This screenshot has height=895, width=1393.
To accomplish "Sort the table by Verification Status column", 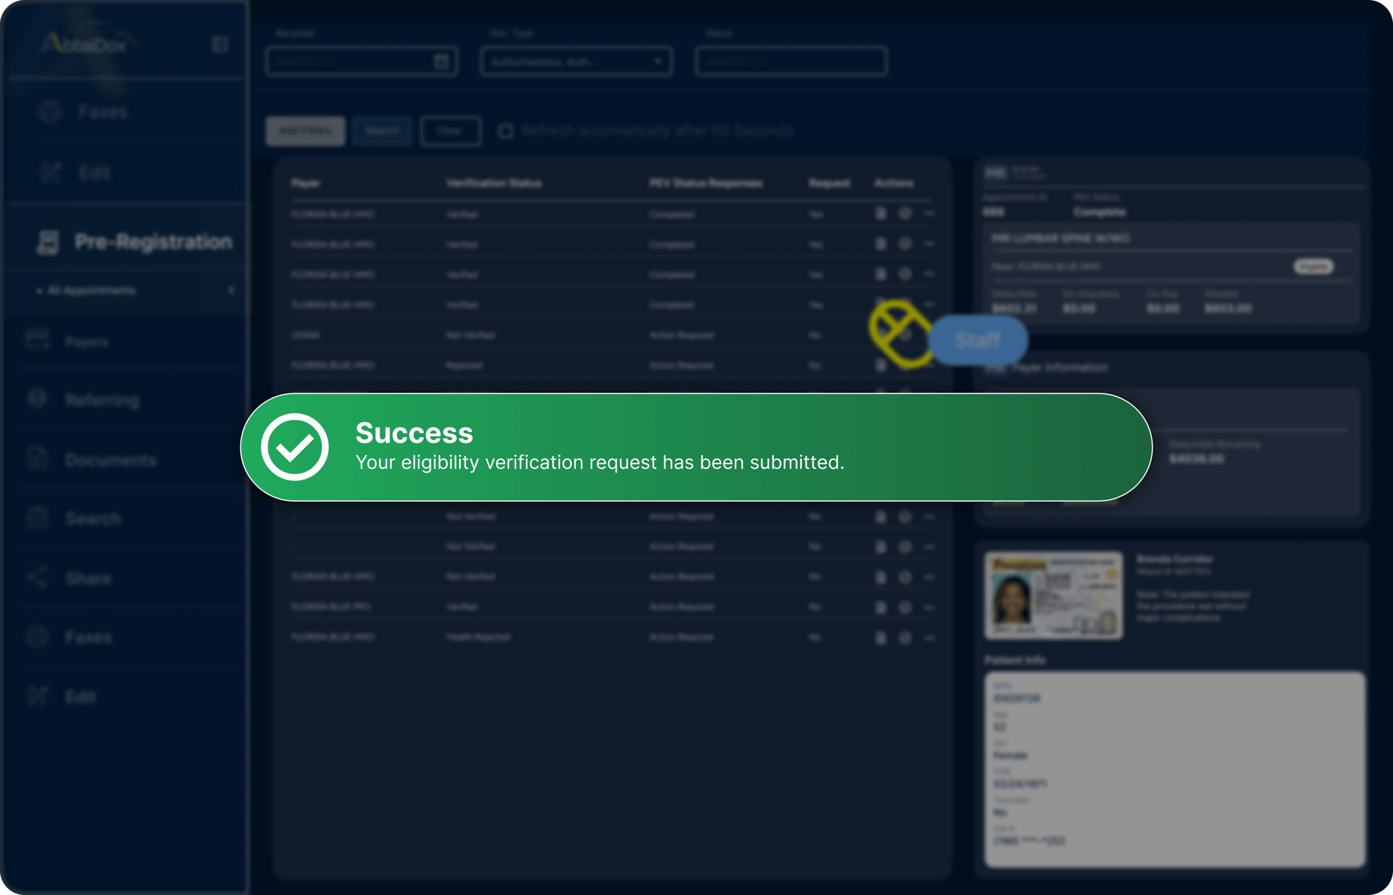I will pos(493,183).
